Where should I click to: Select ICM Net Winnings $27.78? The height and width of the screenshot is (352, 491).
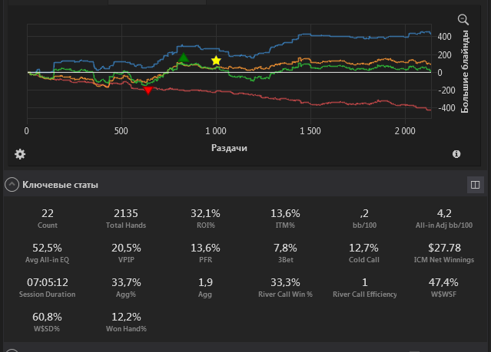[x=444, y=248]
